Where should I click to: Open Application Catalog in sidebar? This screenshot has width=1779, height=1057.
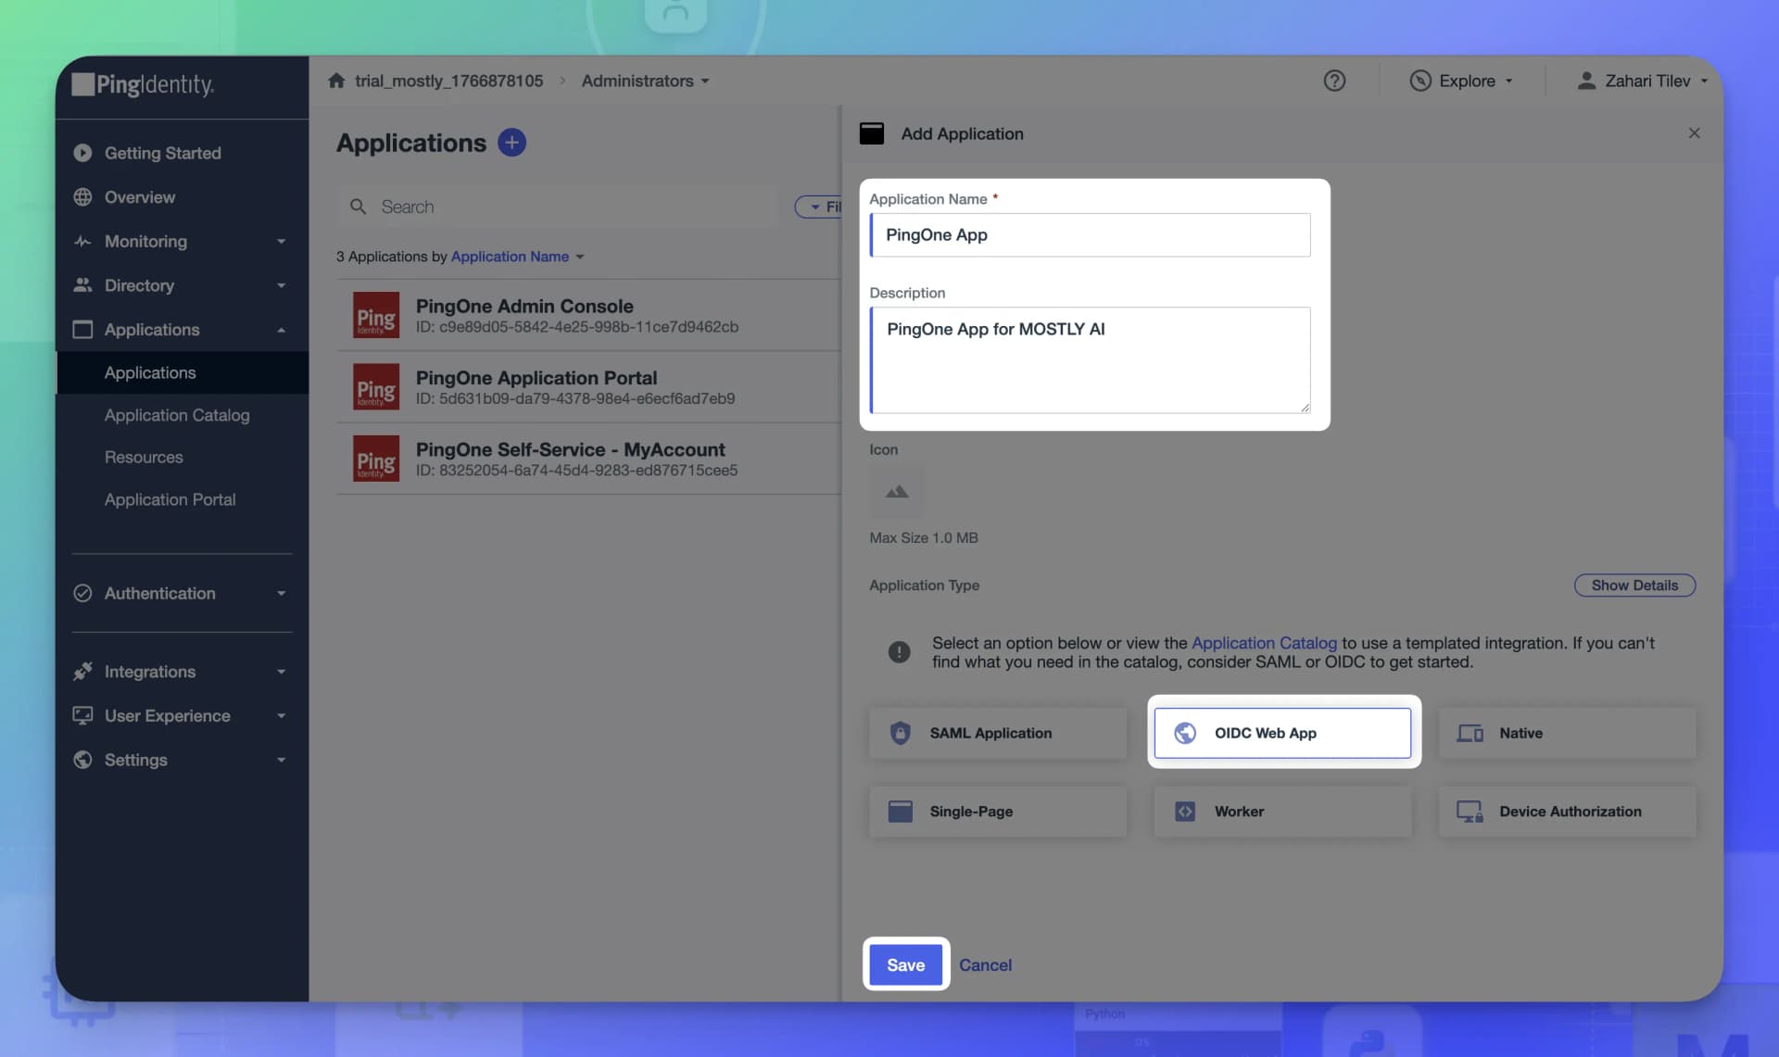point(177,415)
